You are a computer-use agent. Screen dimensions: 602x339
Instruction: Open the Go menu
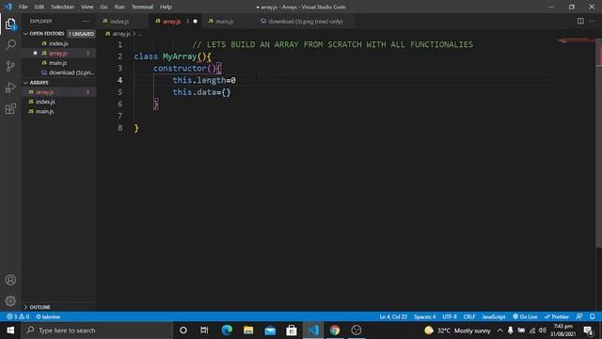103,7
